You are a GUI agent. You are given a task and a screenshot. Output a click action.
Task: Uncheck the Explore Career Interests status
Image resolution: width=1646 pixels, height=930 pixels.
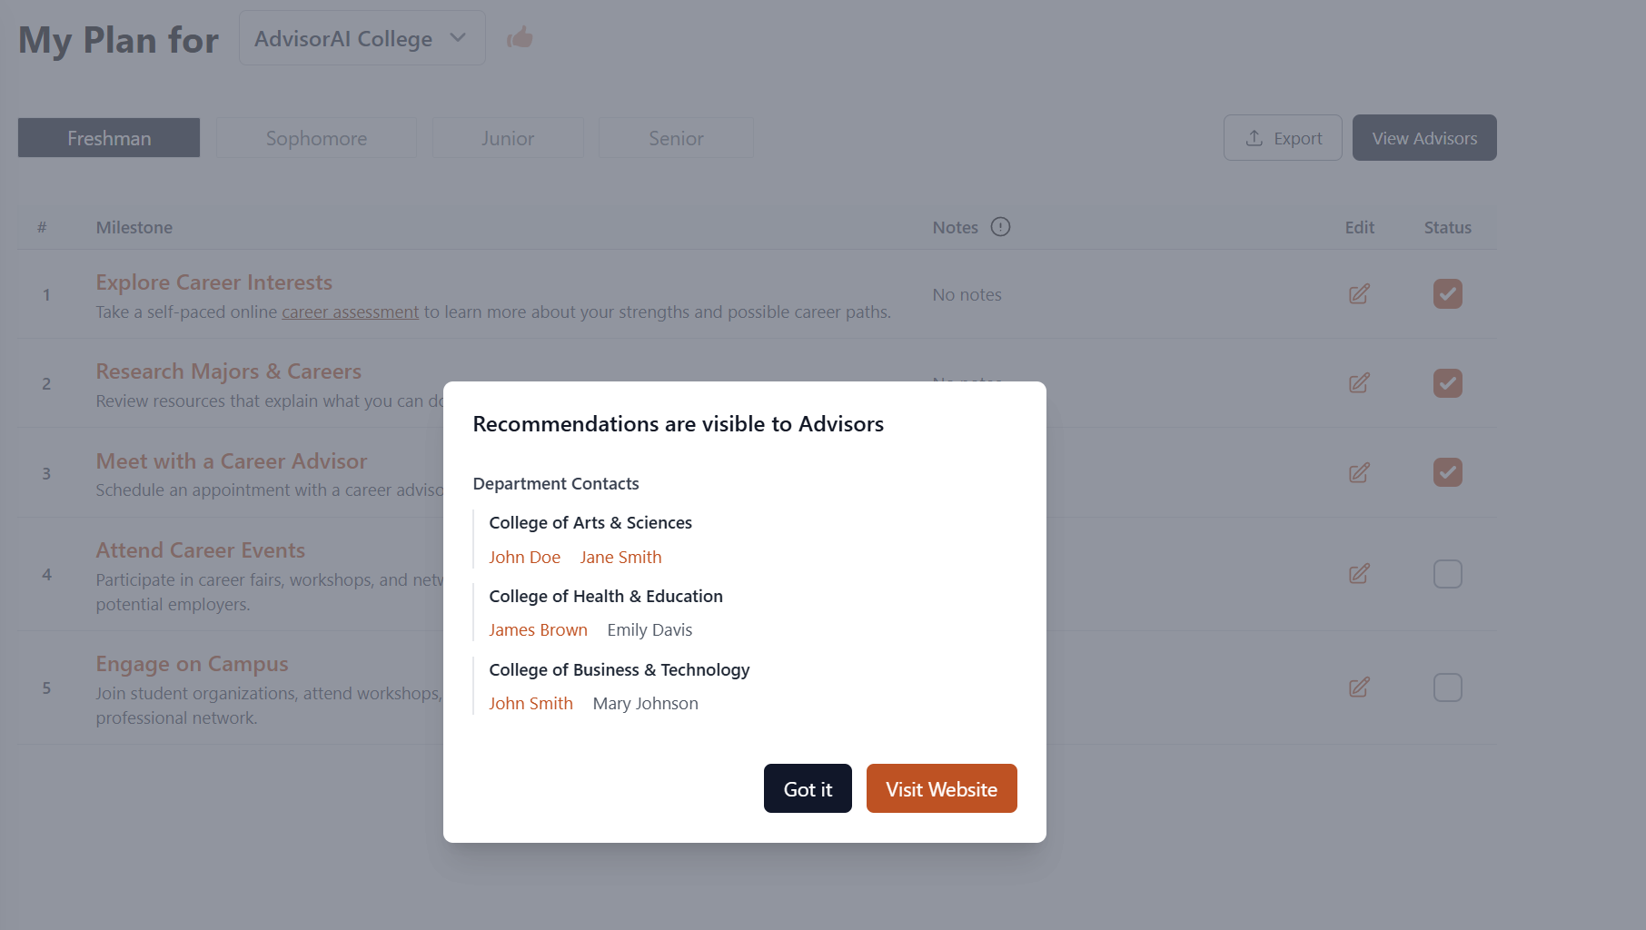(1447, 294)
